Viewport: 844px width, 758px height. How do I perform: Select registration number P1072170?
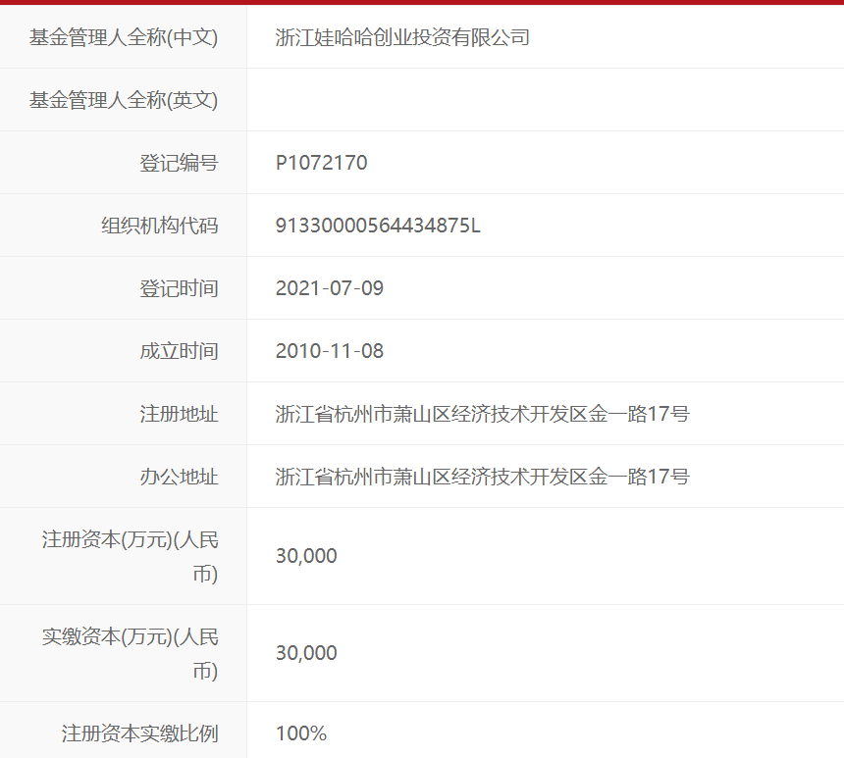321,163
